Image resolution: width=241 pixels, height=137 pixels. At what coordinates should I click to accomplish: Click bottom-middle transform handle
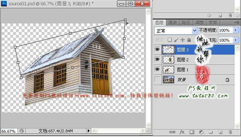coord(73,67)
